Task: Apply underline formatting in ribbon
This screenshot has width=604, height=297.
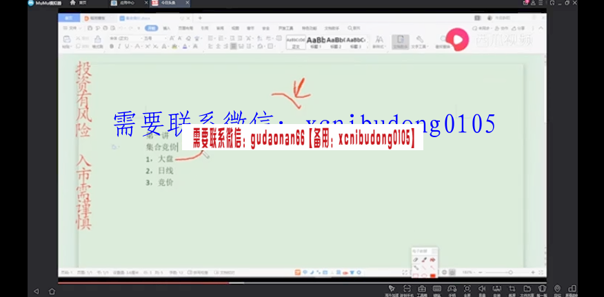Action: click(127, 47)
